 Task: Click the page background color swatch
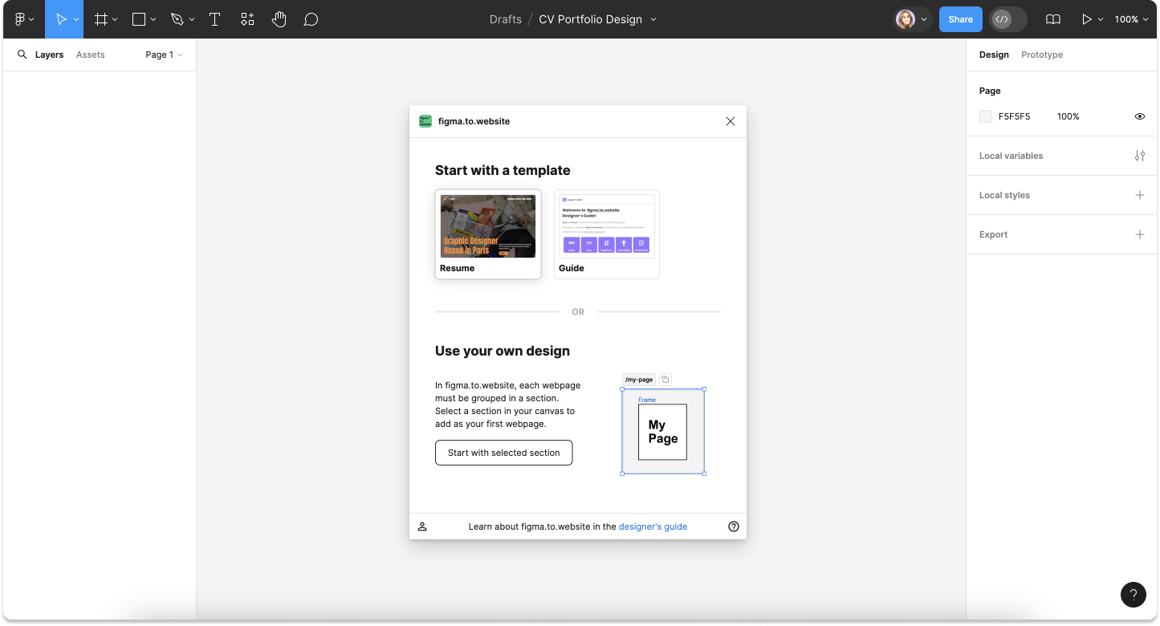coord(986,116)
